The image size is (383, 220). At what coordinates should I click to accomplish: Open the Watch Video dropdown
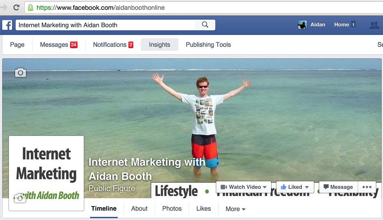[x=244, y=187]
